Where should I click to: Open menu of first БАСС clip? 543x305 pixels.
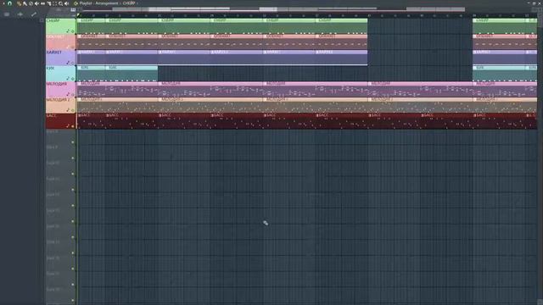[79, 115]
